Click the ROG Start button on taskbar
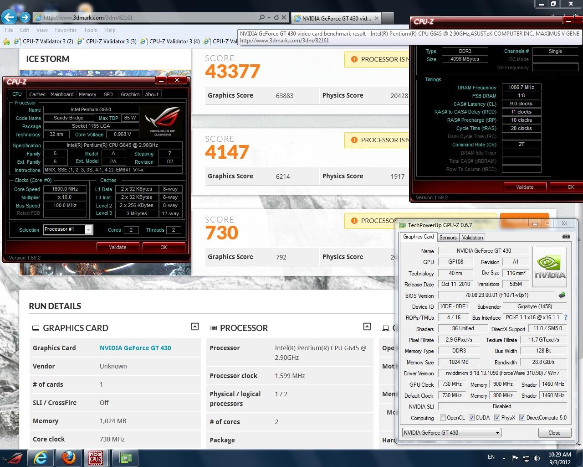Viewport: 583px width, 467px height. [12, 457]
